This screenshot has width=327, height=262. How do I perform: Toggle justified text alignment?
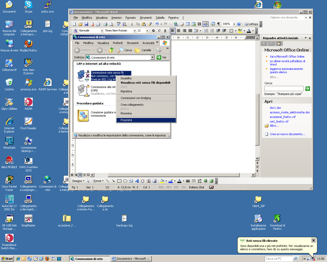click(x=190, y=31)
